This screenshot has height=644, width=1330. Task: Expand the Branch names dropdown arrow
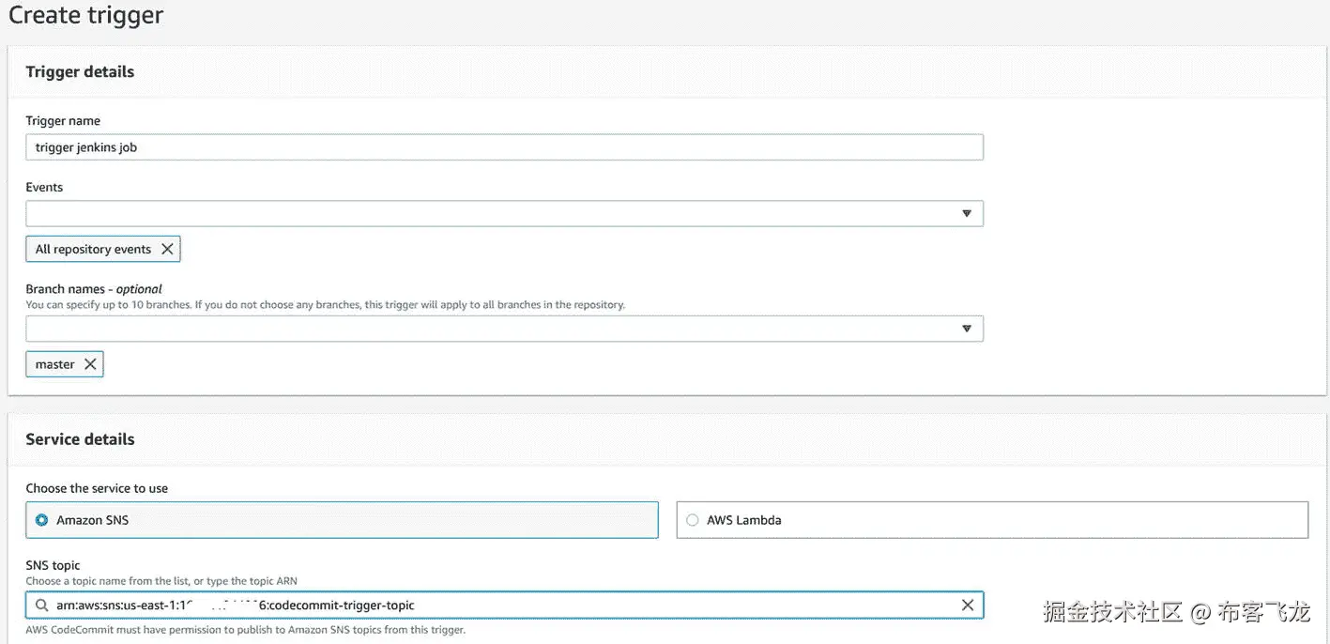point(966,329)
